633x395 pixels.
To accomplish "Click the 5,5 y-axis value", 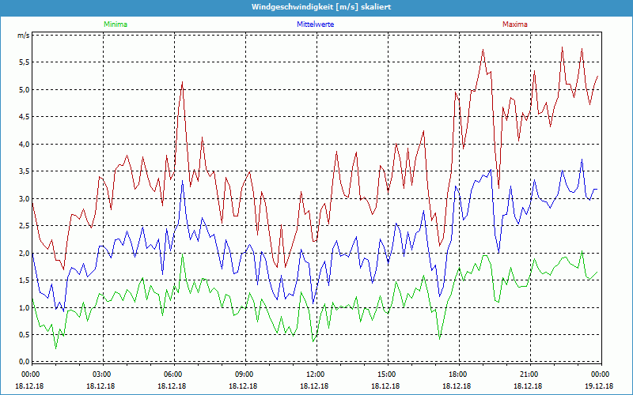I will point(24,62).
